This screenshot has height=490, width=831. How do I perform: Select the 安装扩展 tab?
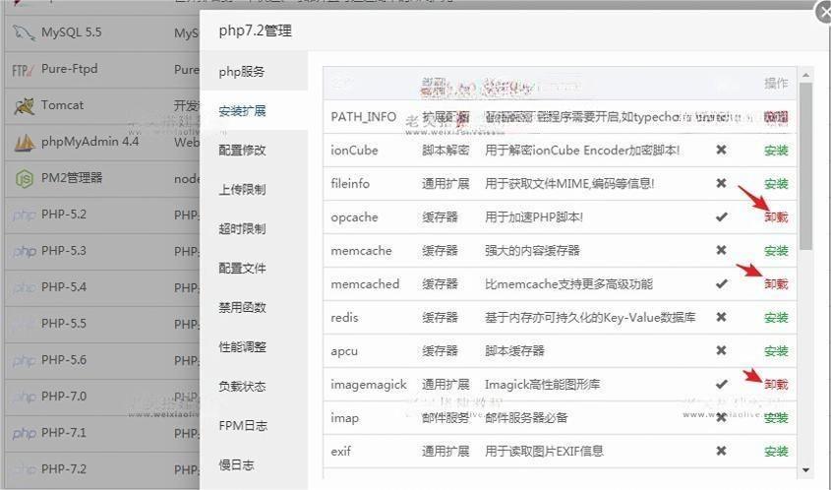tap(254, 110)
